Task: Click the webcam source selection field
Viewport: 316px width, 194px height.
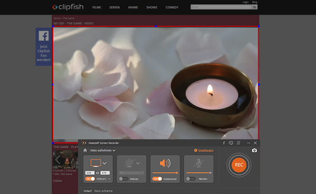Action: [131, 173]
